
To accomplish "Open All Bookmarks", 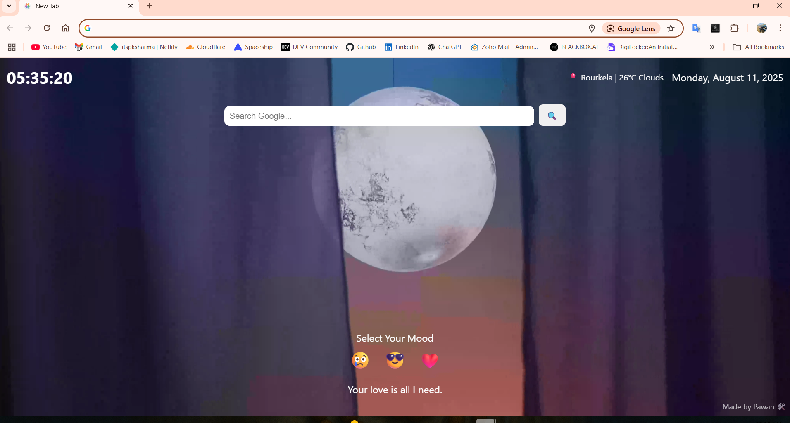I will pyautogui.click(x=758, y=47).
